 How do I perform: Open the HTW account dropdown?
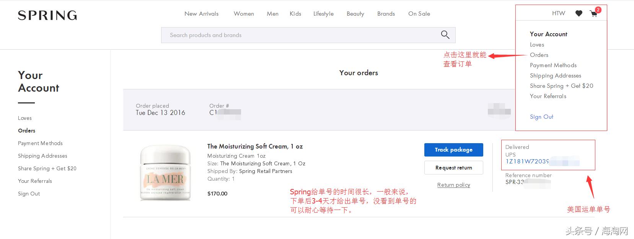(558, 13)
